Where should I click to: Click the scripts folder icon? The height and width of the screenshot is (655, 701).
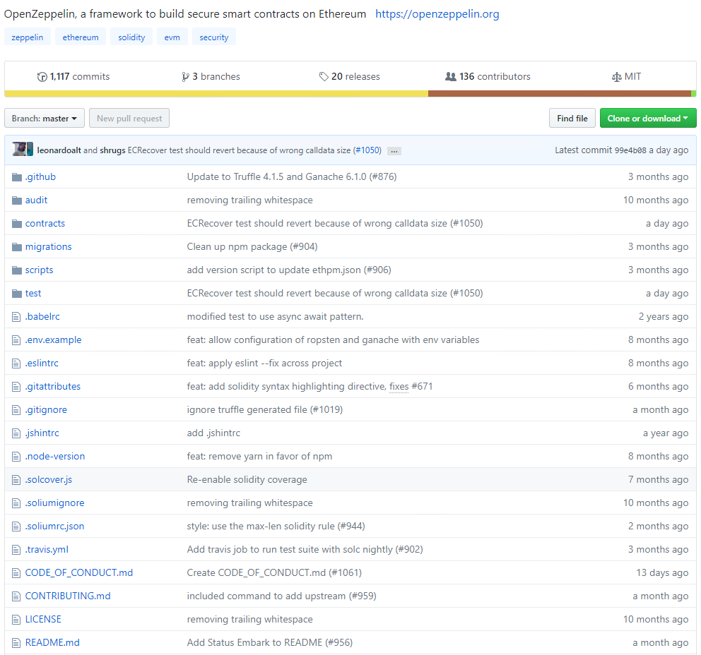17,270
